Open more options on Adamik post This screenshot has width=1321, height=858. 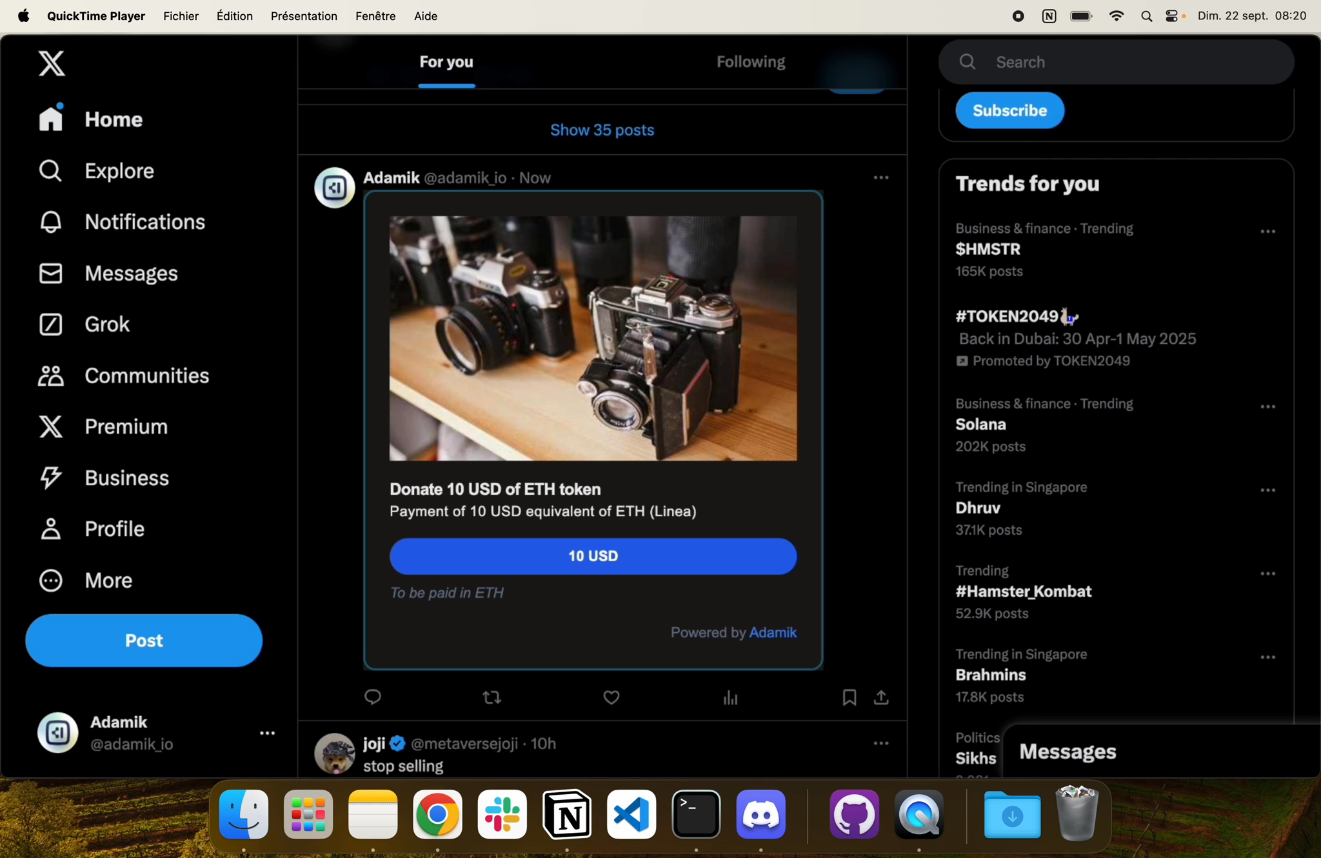coord(881,177)
